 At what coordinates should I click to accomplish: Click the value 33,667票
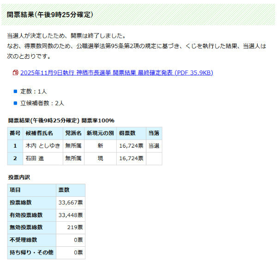click(x=71, y=203)
